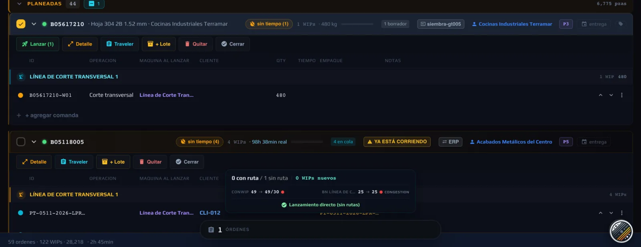Click the progress bar on B05617210

click(357, 24)
